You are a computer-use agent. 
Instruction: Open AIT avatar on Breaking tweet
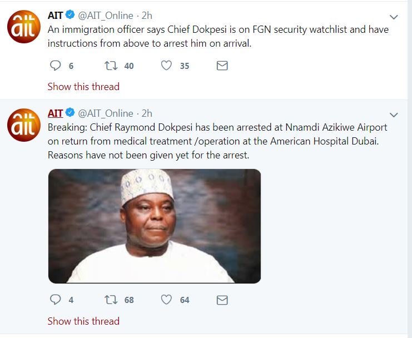tap(23, 125)
